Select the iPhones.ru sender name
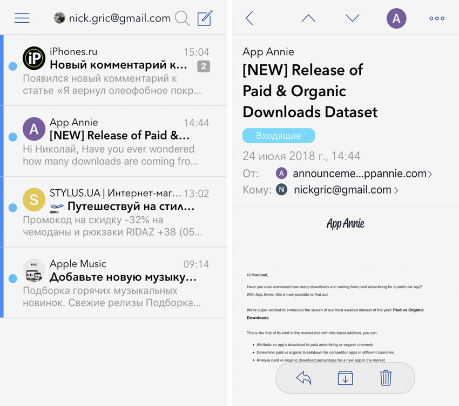 (x=73, y=51)
